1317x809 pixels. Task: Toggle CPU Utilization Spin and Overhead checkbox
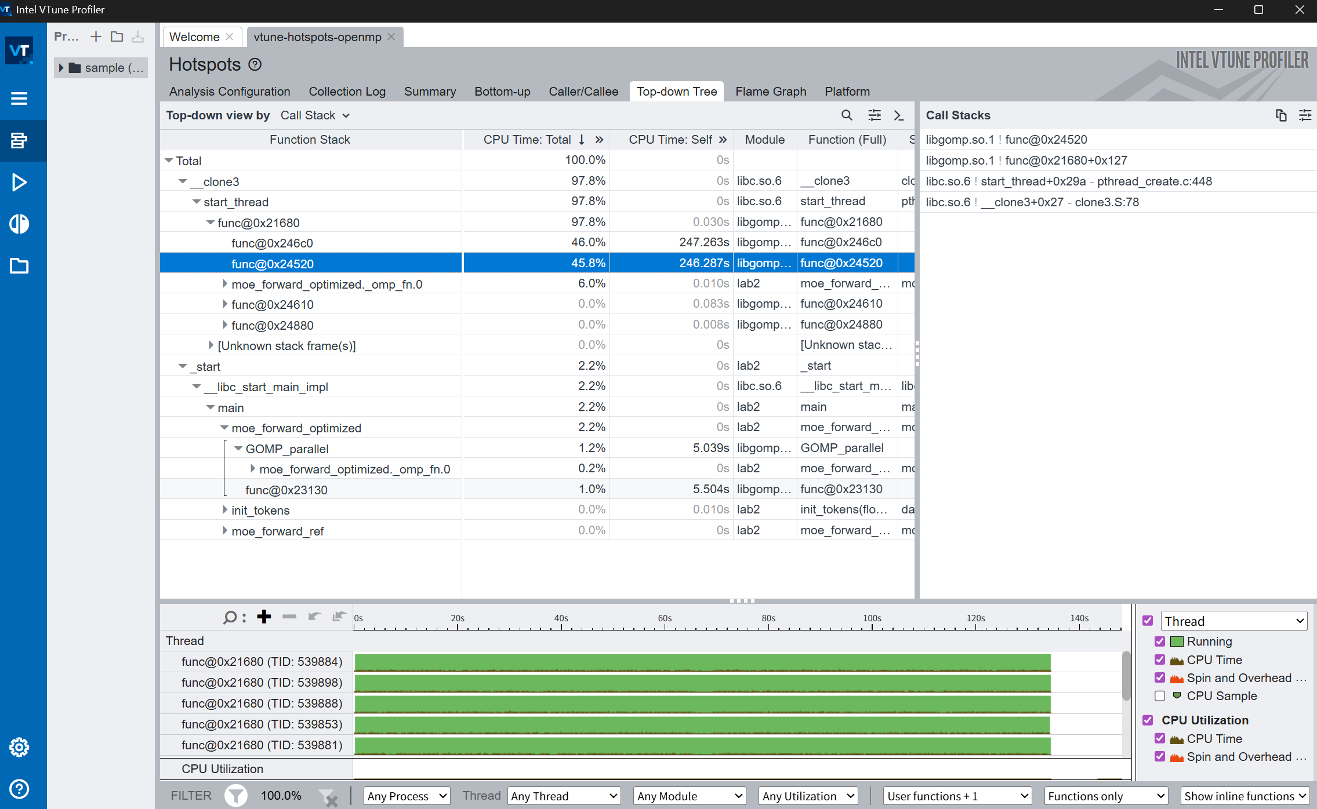pos(1160,756)
